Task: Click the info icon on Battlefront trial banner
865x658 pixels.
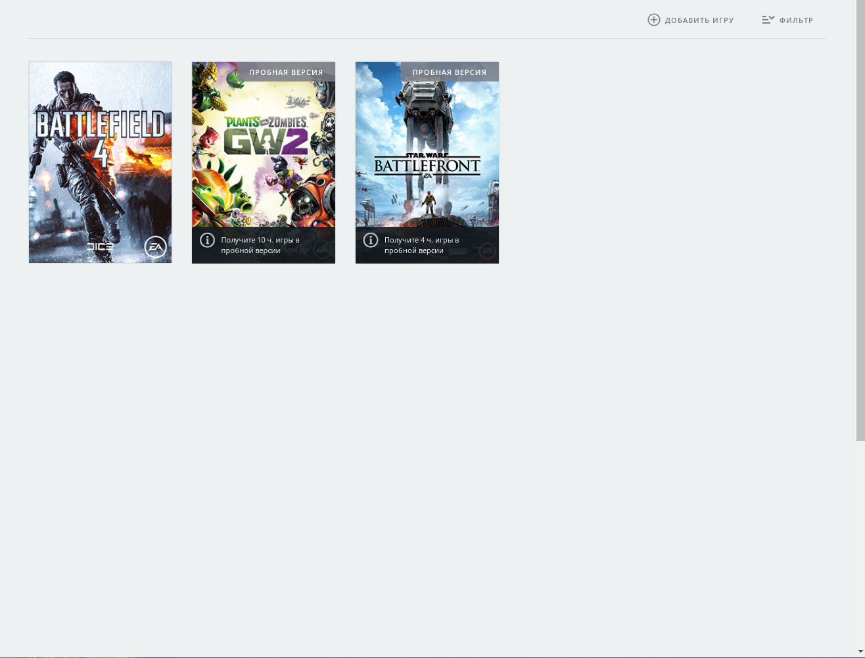Action: click(371, 240)
